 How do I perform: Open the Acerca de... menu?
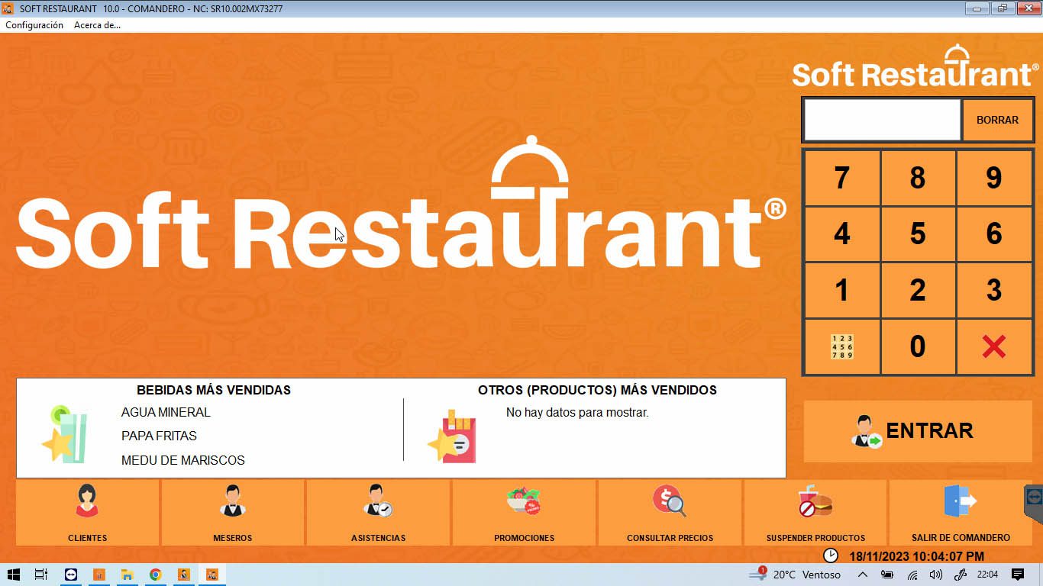(x=98, y=25)
